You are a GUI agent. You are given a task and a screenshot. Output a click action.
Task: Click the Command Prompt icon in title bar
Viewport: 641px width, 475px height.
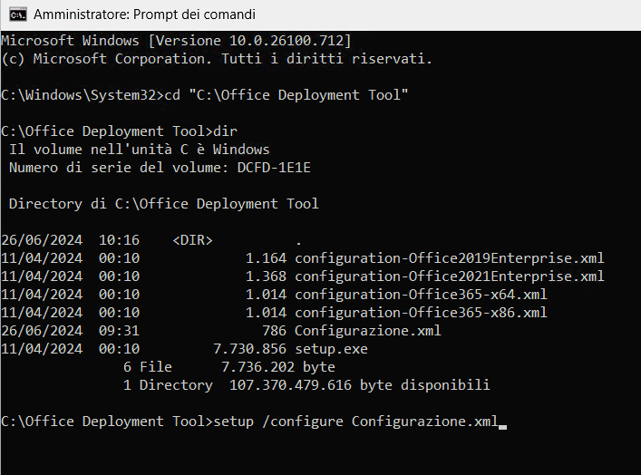pyautogui.click(x=18, y=15)
